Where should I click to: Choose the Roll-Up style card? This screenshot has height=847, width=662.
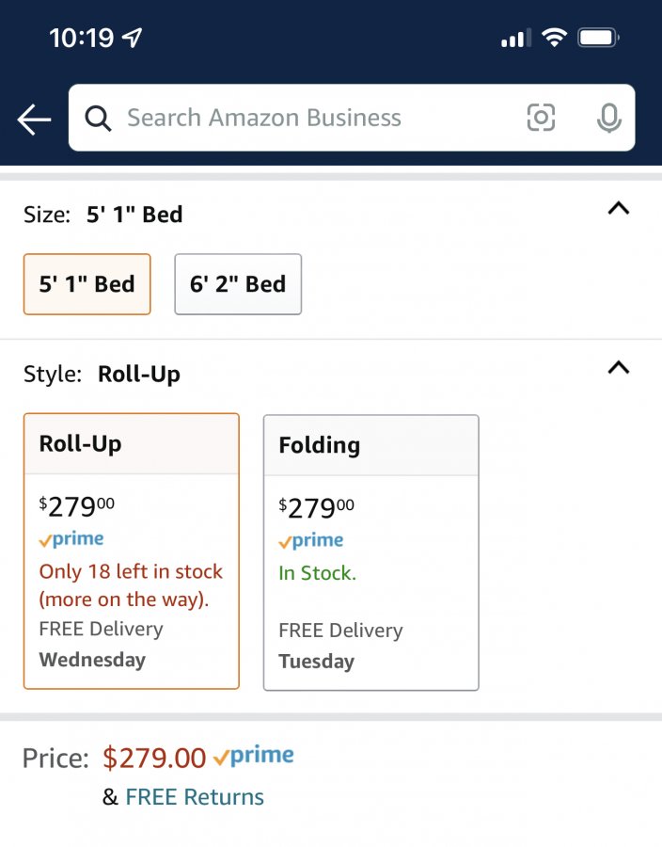click(x=131, y=551)
